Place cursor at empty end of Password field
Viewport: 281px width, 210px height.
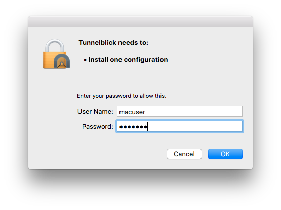pyautogui.click(x=194, y=126)
